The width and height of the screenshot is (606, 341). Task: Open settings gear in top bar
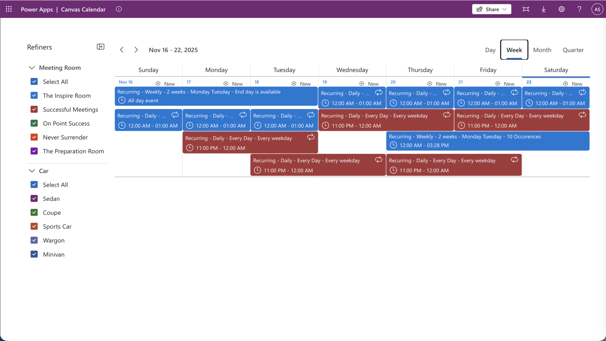[x=561, y=9]
